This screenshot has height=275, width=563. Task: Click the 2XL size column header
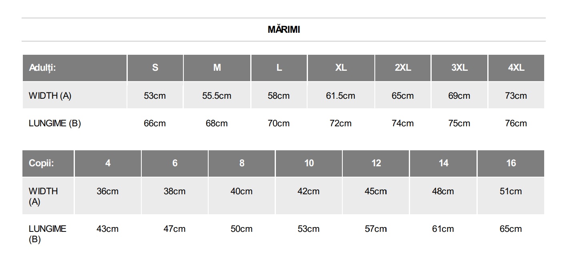point(403,68)
